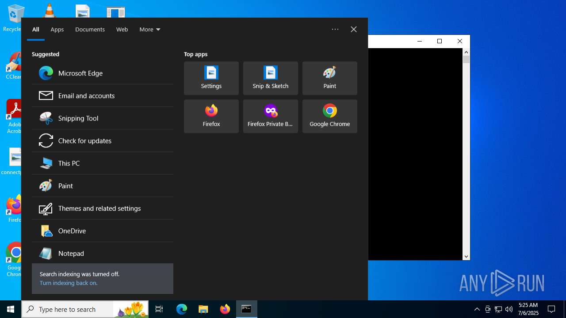Launch Snipping Tool from Suggested
This screenshot has height=318, width=566.
tap(103, 118)
